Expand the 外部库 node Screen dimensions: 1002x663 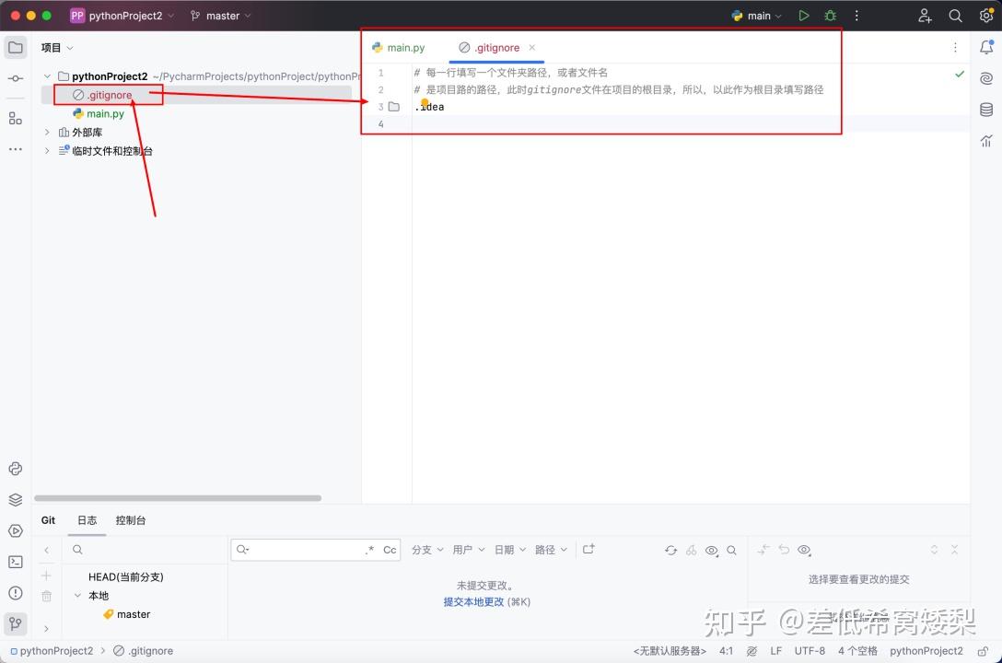(x=47, y=133)
